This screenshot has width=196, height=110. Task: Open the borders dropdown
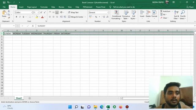coord(33,17)
